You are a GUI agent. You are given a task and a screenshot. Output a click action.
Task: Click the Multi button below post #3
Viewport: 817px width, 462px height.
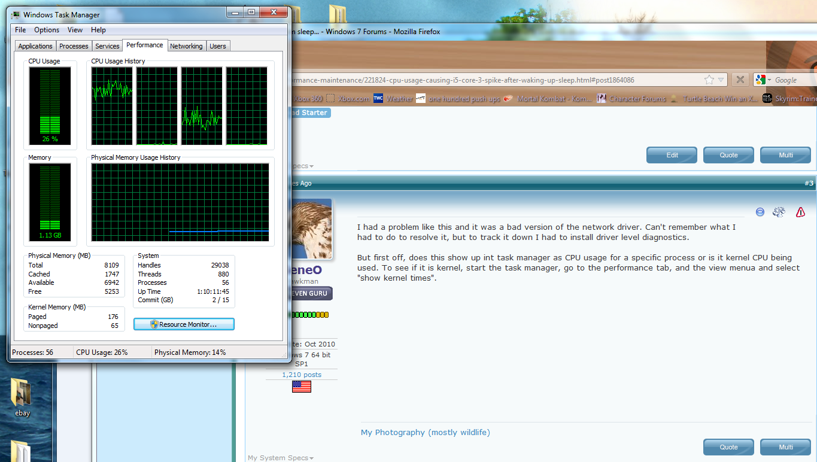[x=785, y=447]
